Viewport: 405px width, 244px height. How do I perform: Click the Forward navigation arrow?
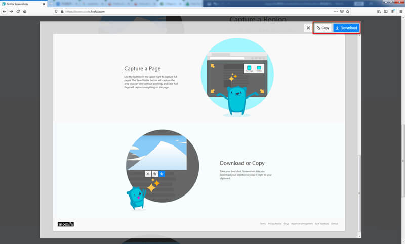12,11
